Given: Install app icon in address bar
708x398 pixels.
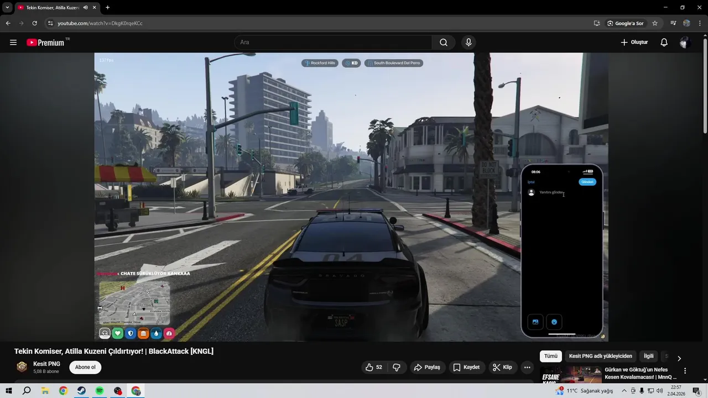Looking at the screenshot, I should pyautogui.click(x=597, y=23).
